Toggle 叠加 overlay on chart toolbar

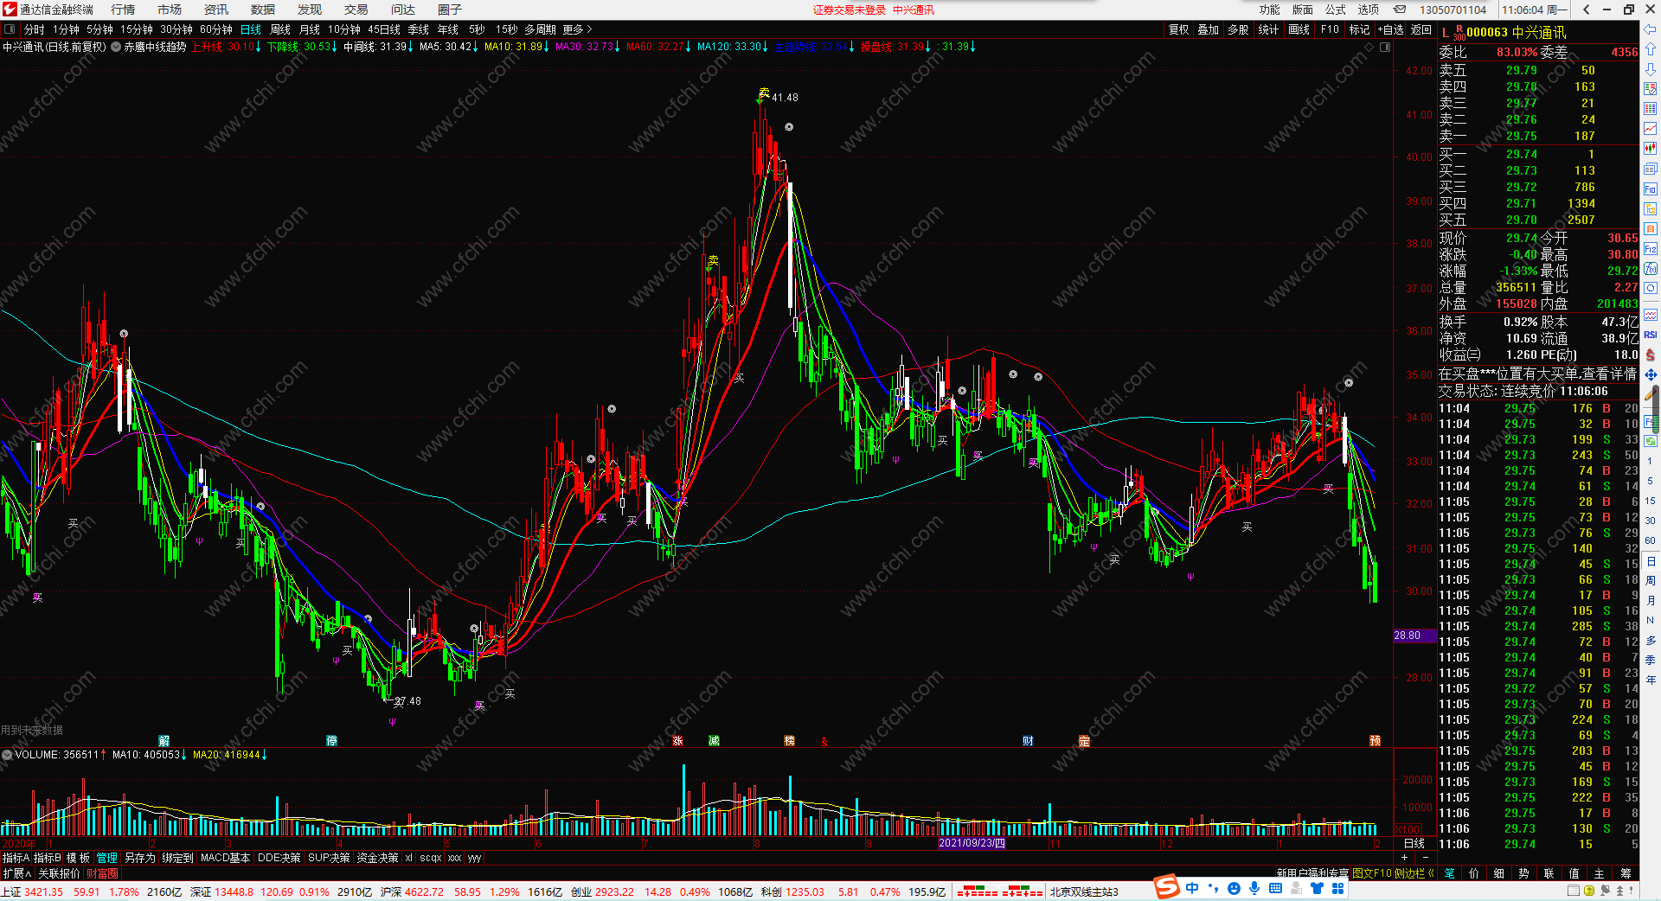[1208, 29]
